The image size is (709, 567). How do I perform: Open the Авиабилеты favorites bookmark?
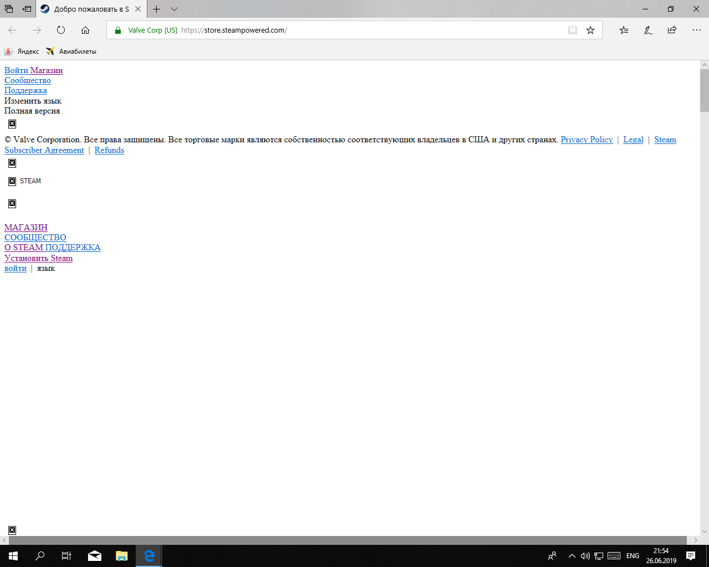point(71,51)
